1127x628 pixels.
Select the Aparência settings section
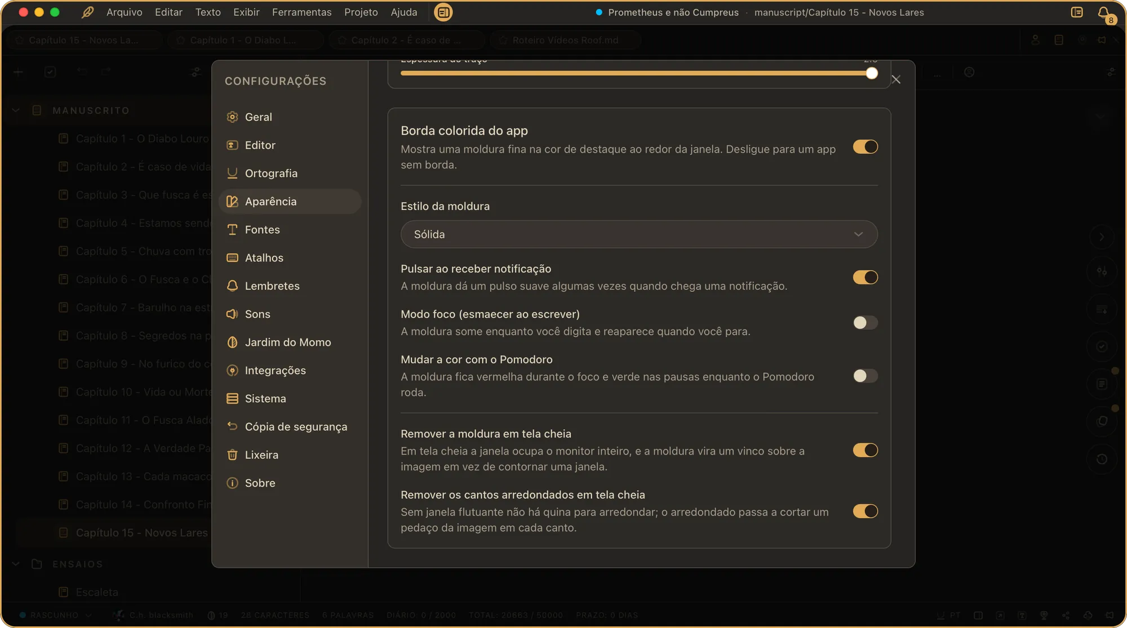point(290,202)
